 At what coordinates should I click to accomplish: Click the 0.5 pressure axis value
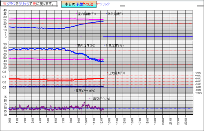click(x=4, y=87)
